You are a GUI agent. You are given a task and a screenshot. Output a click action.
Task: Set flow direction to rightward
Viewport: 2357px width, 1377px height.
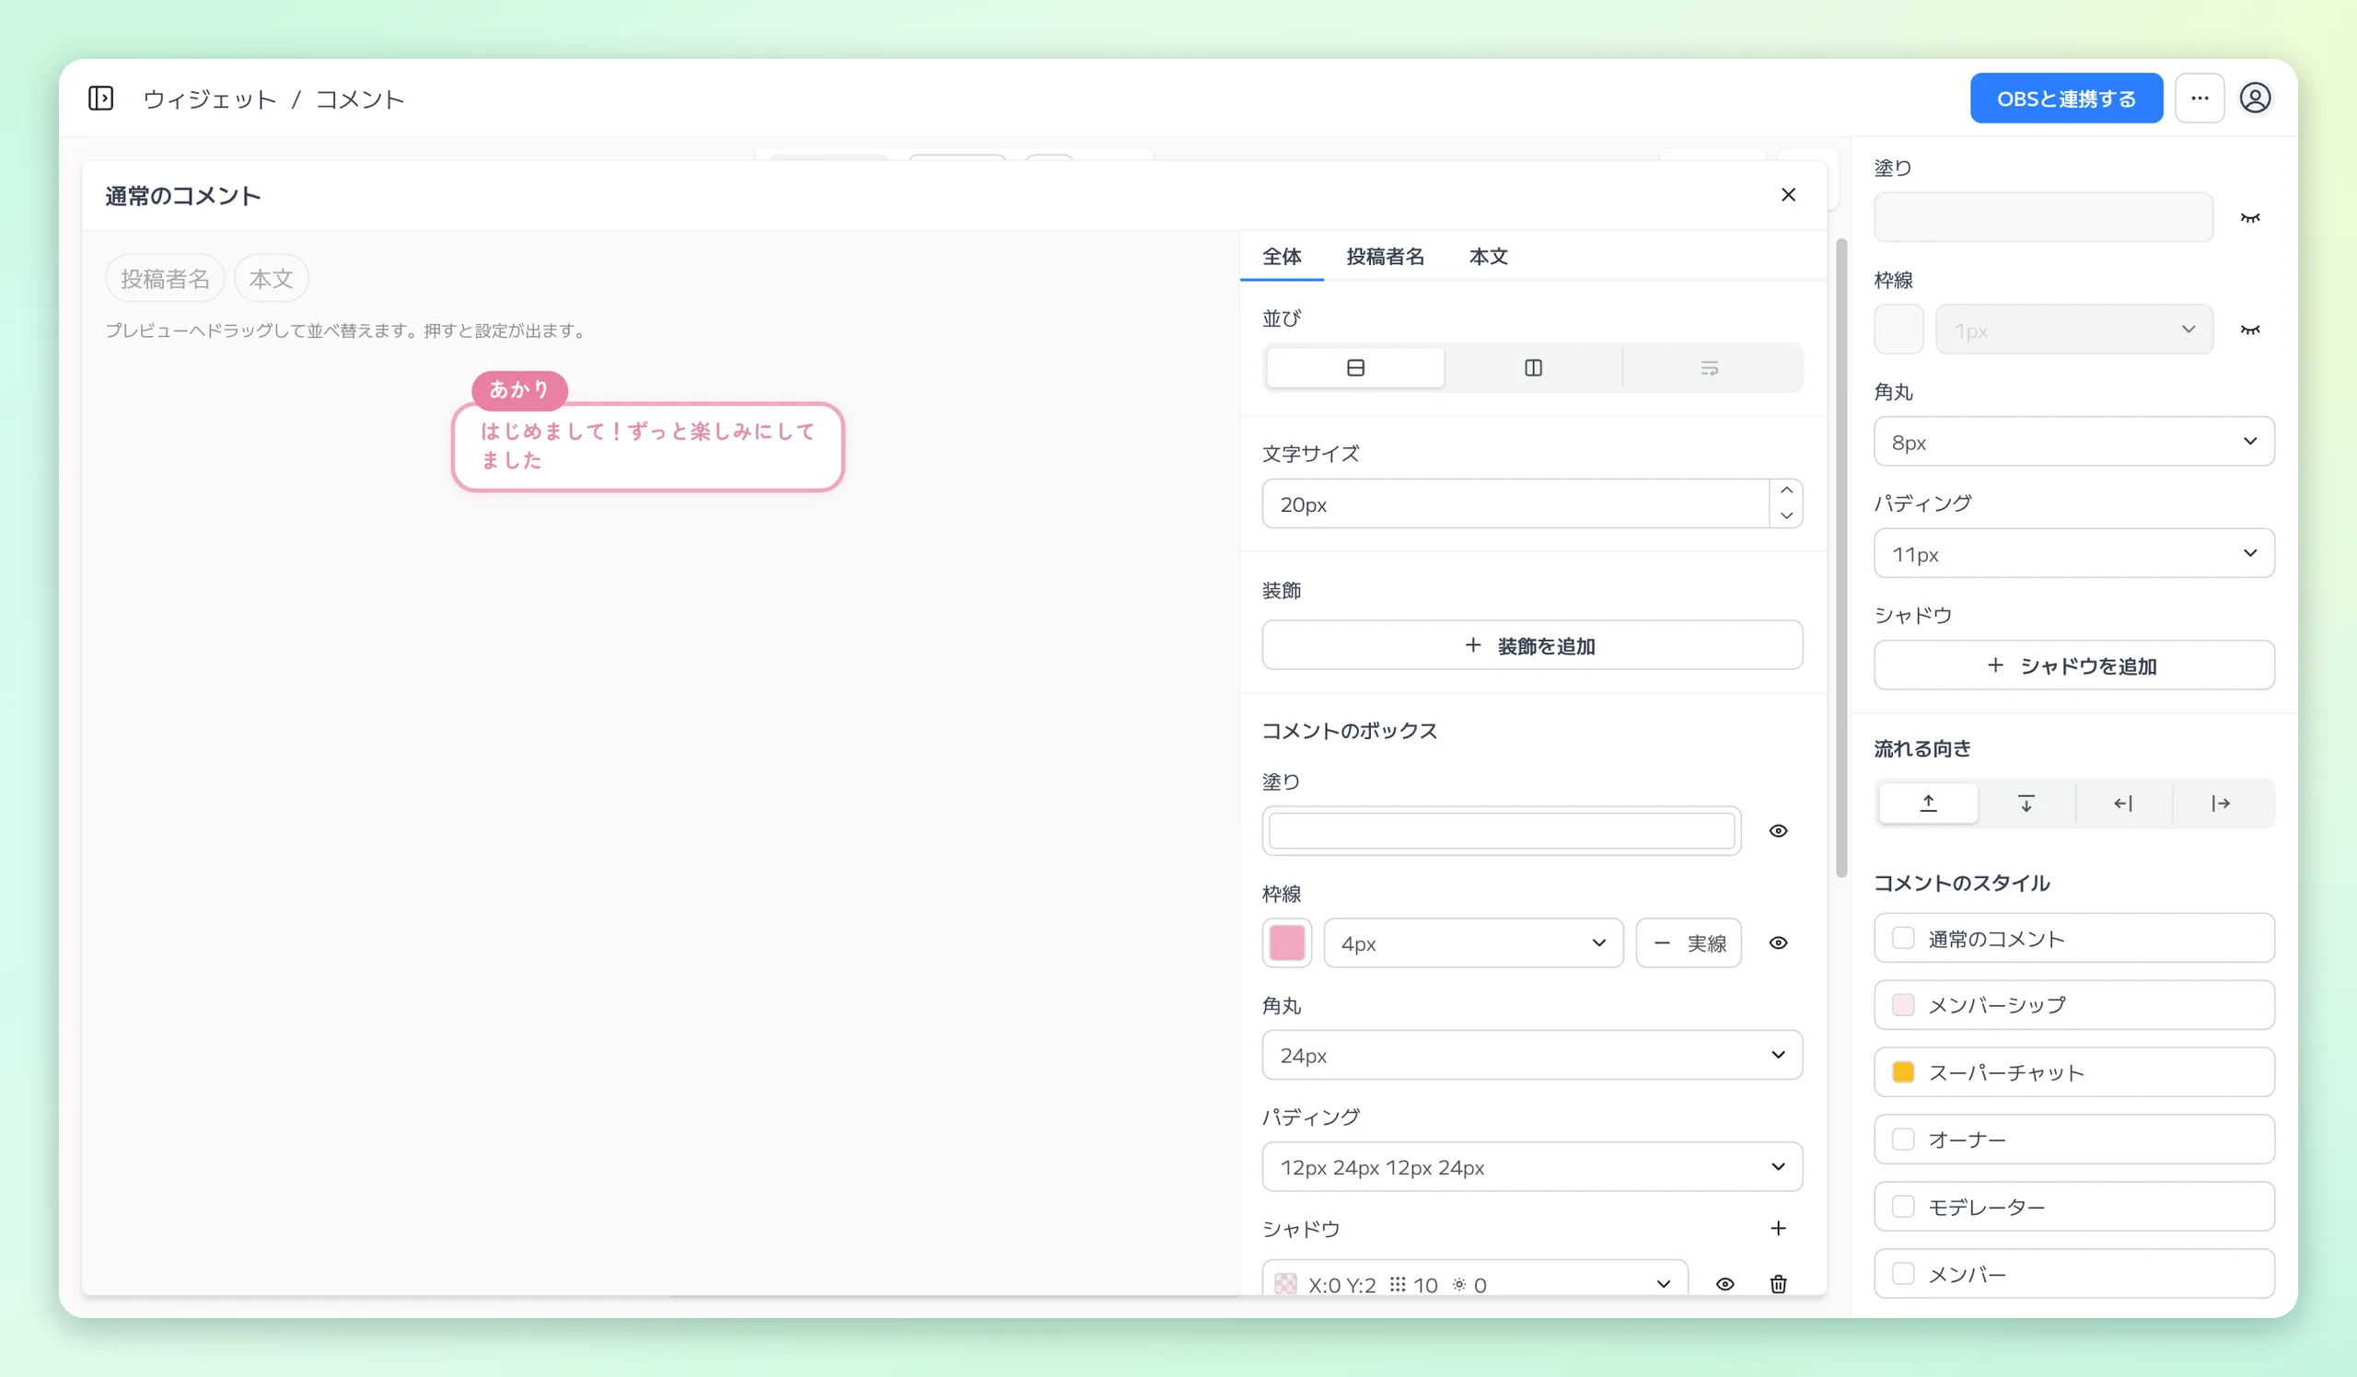pos(2221,803)
